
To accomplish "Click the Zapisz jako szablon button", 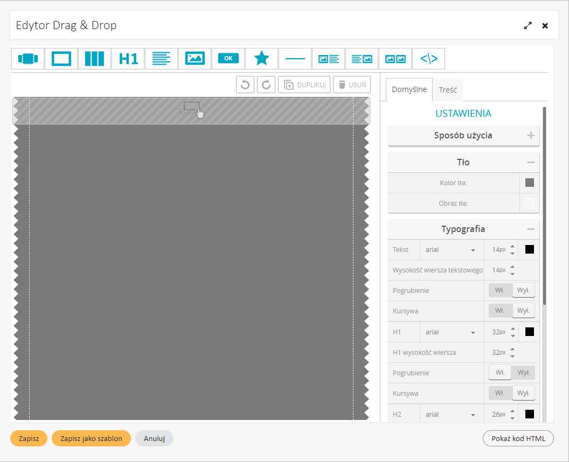I will click(91, 439).
